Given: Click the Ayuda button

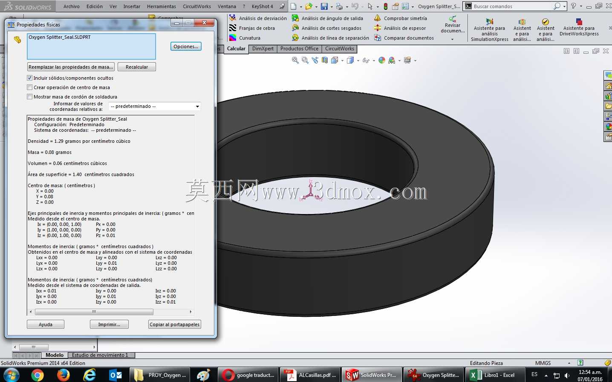Looking at the screenshot, I should pyautogui.click(x=46, y=324).
